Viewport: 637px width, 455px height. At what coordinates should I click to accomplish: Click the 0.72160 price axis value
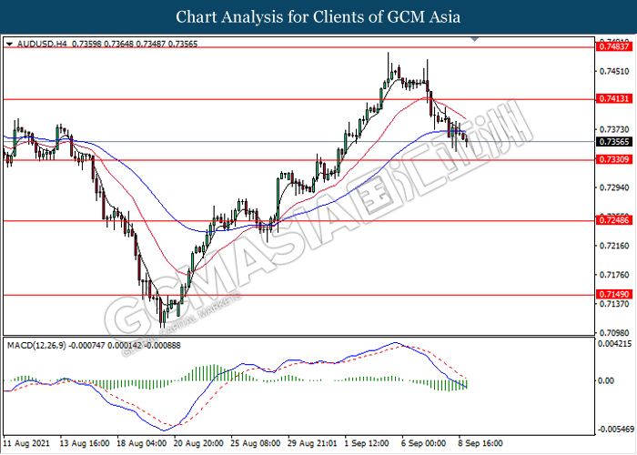614,246
